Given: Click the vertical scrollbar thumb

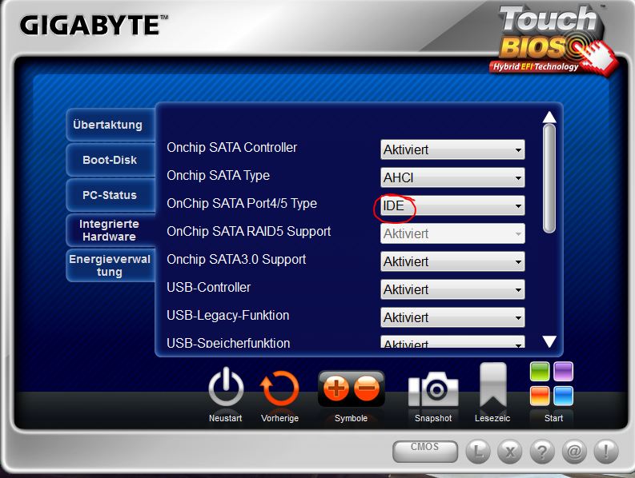Looking at the screenshot, I should click(x=549, y=179).
